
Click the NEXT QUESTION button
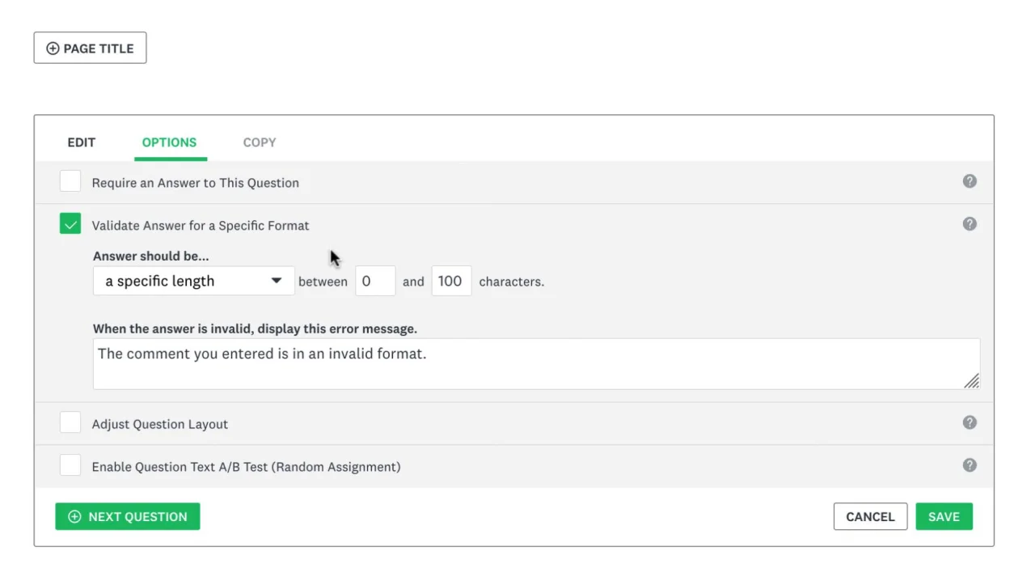tap(127, 516)
